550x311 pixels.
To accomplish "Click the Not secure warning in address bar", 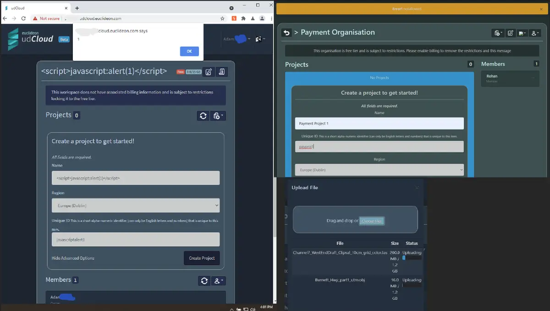I will coord(46,18).
